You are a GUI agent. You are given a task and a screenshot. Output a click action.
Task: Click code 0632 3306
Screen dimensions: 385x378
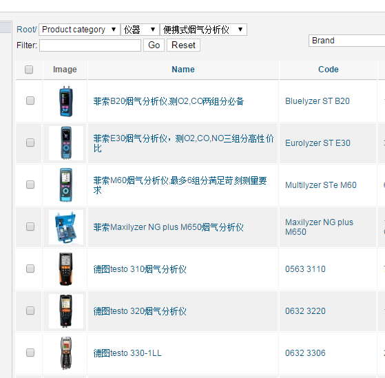click(x=305, y=353)
